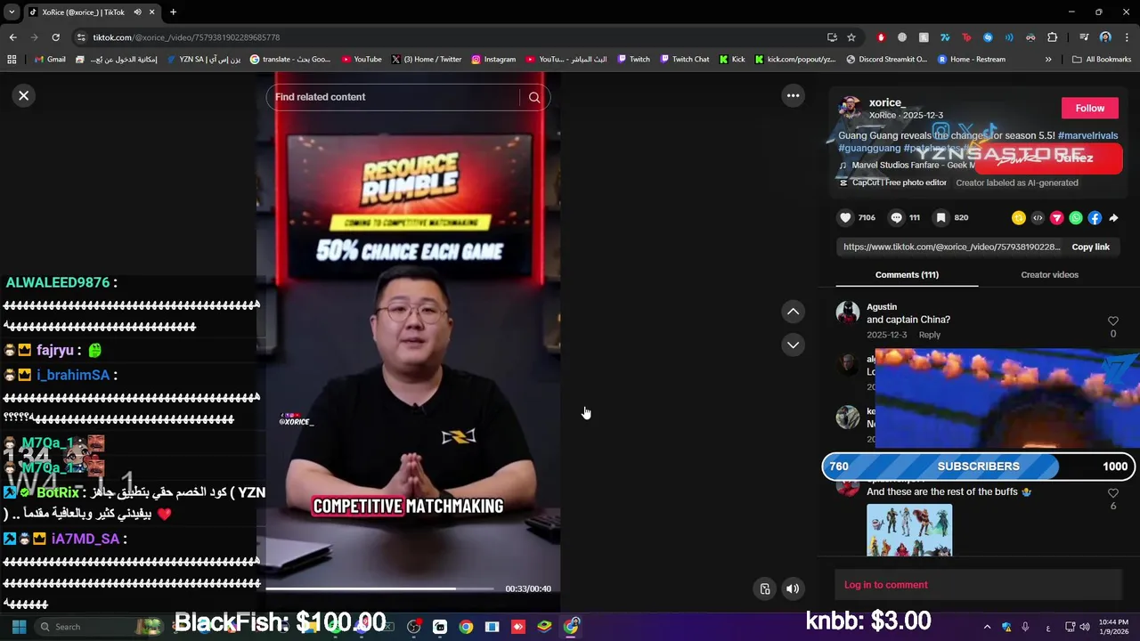Reload the current page
Viewport: 1140px width, 641px height.
(55, 37)
